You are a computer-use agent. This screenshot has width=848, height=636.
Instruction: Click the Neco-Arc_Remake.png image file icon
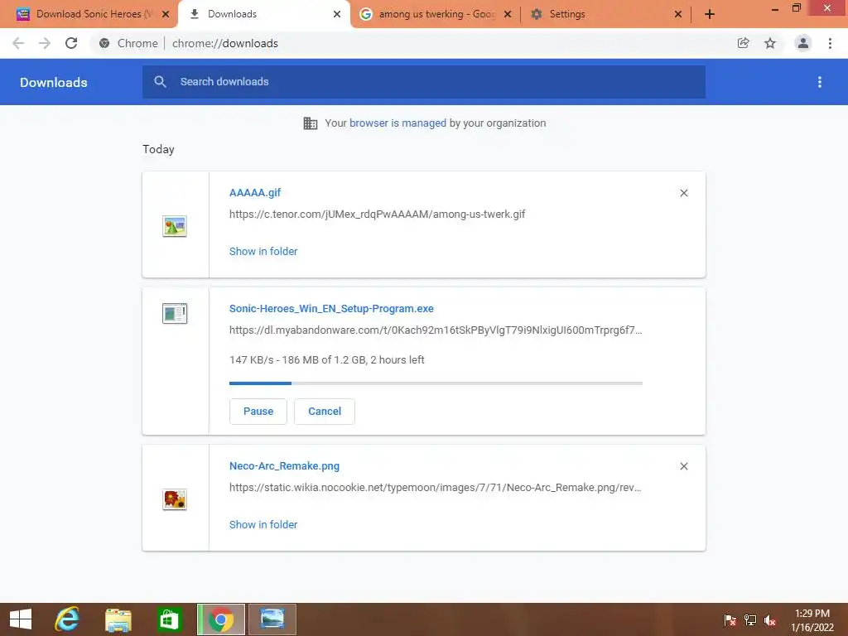click(x=174, y=499)
